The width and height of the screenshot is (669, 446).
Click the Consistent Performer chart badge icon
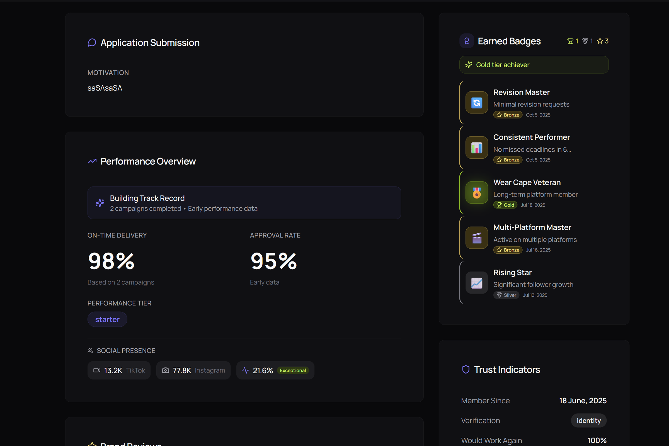point(476,148)
